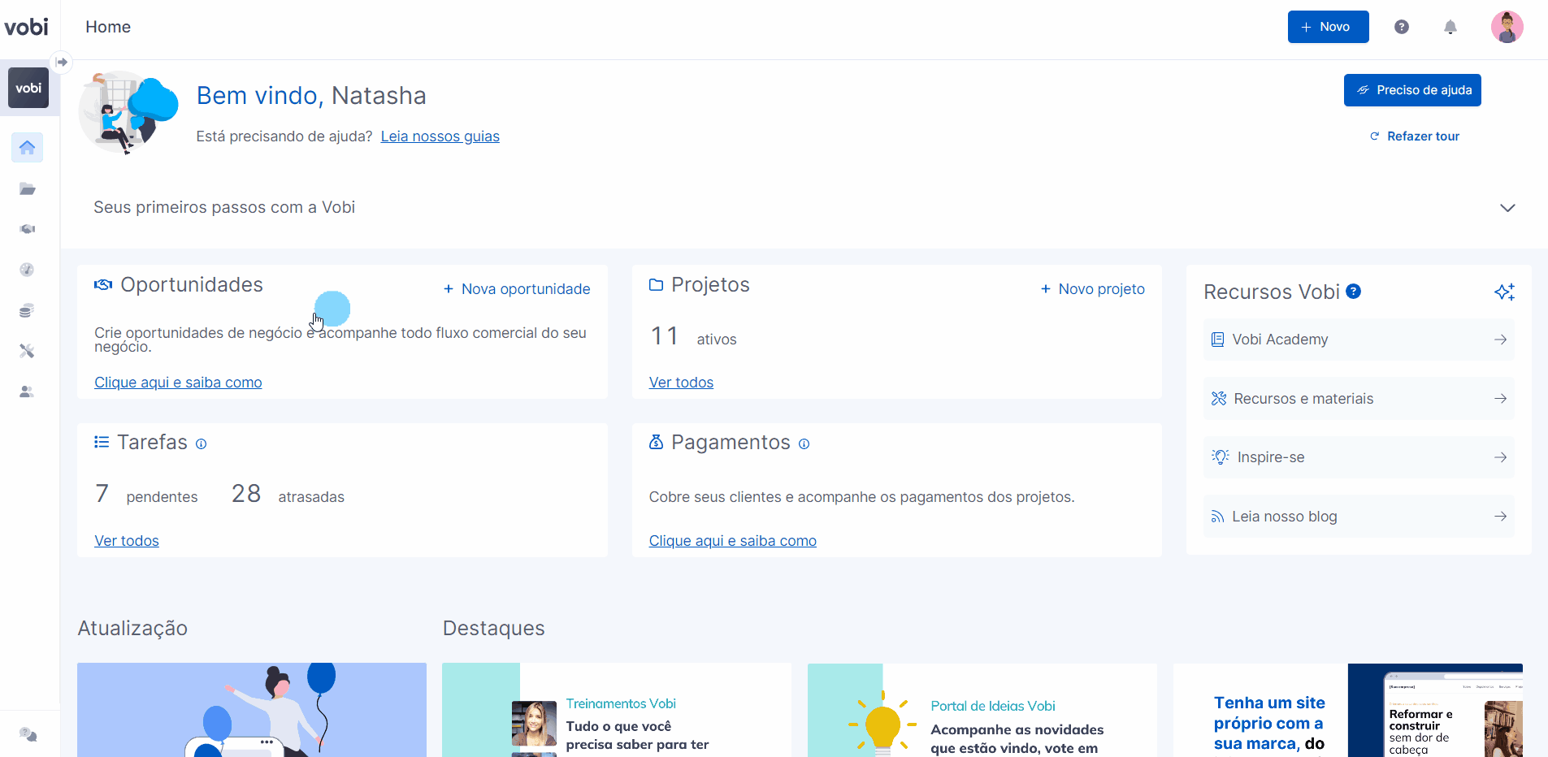Click the sparkle icon in Recursos Vobi
This screenshot has height=757, width=1548.
pos(1505,292)
